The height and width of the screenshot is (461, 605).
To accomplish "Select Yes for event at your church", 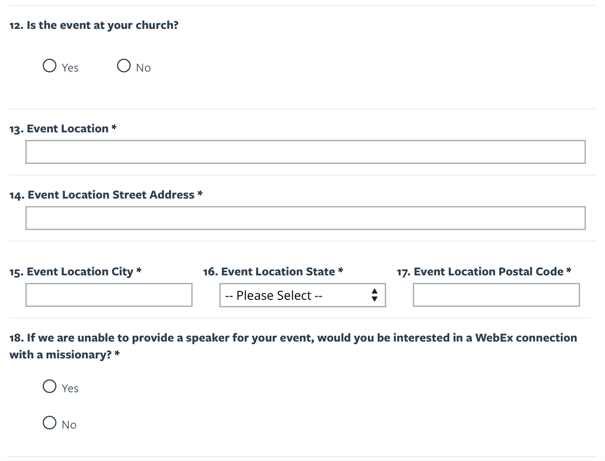I will (49, 66).
